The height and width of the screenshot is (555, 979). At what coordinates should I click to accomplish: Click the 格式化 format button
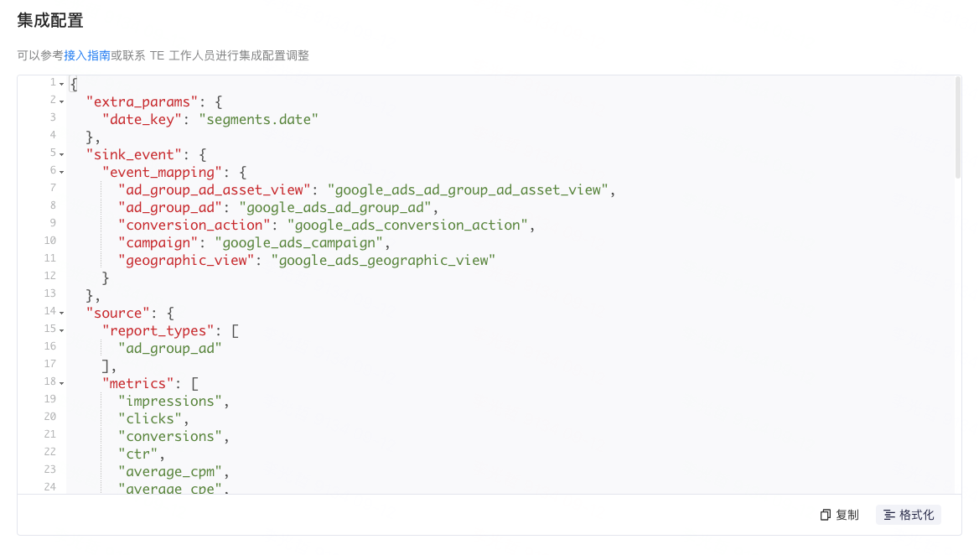tap(909, 515)
